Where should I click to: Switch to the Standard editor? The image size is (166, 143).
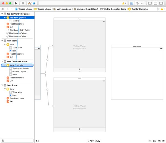pos(132,3)
